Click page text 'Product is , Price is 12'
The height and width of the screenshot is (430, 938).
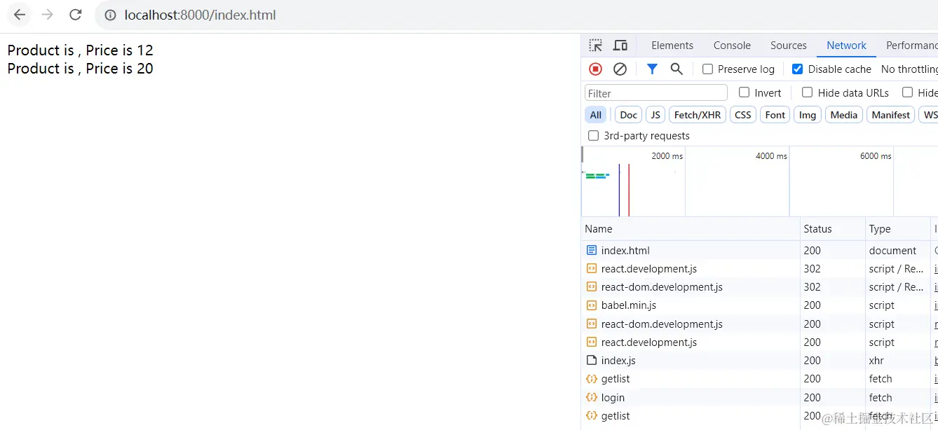80,50
